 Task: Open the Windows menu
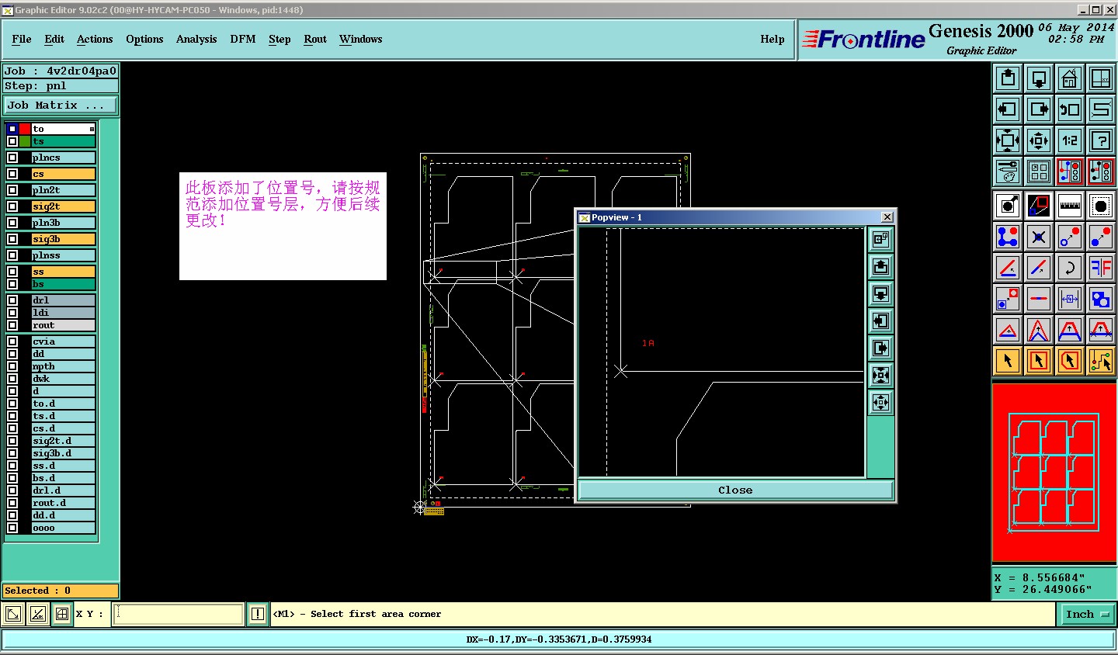pos(361,40)
